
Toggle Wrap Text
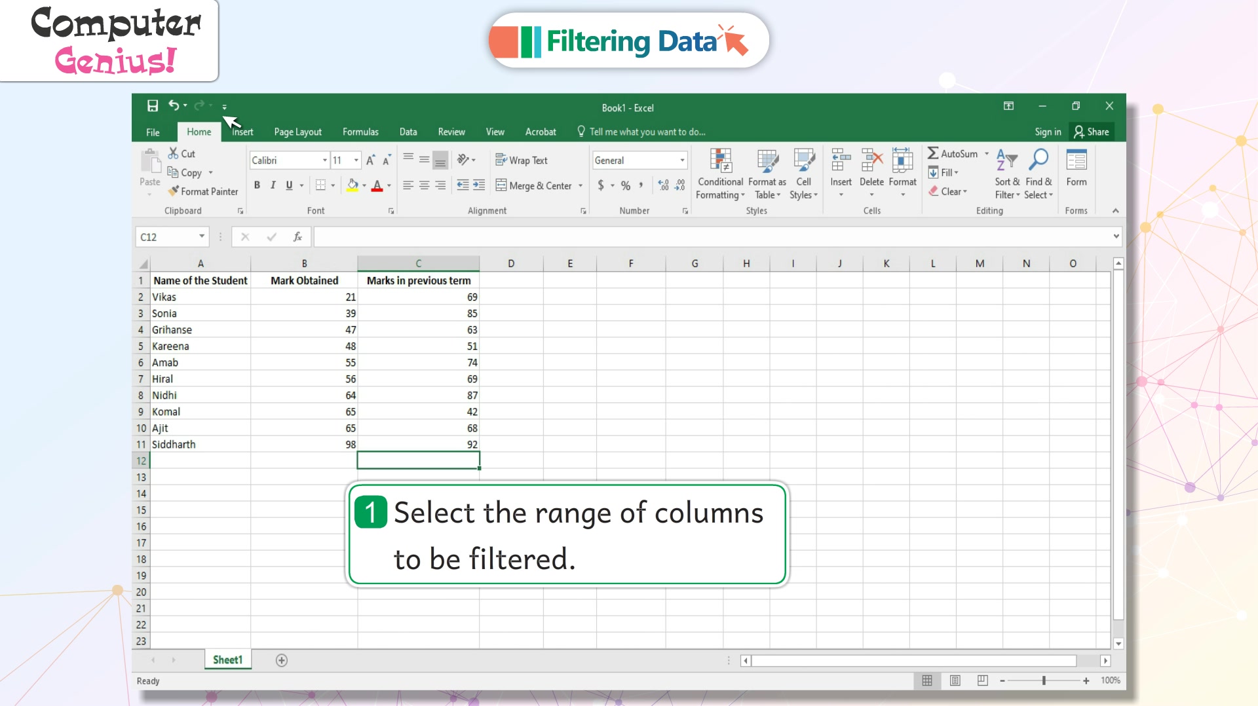point(522,160)
